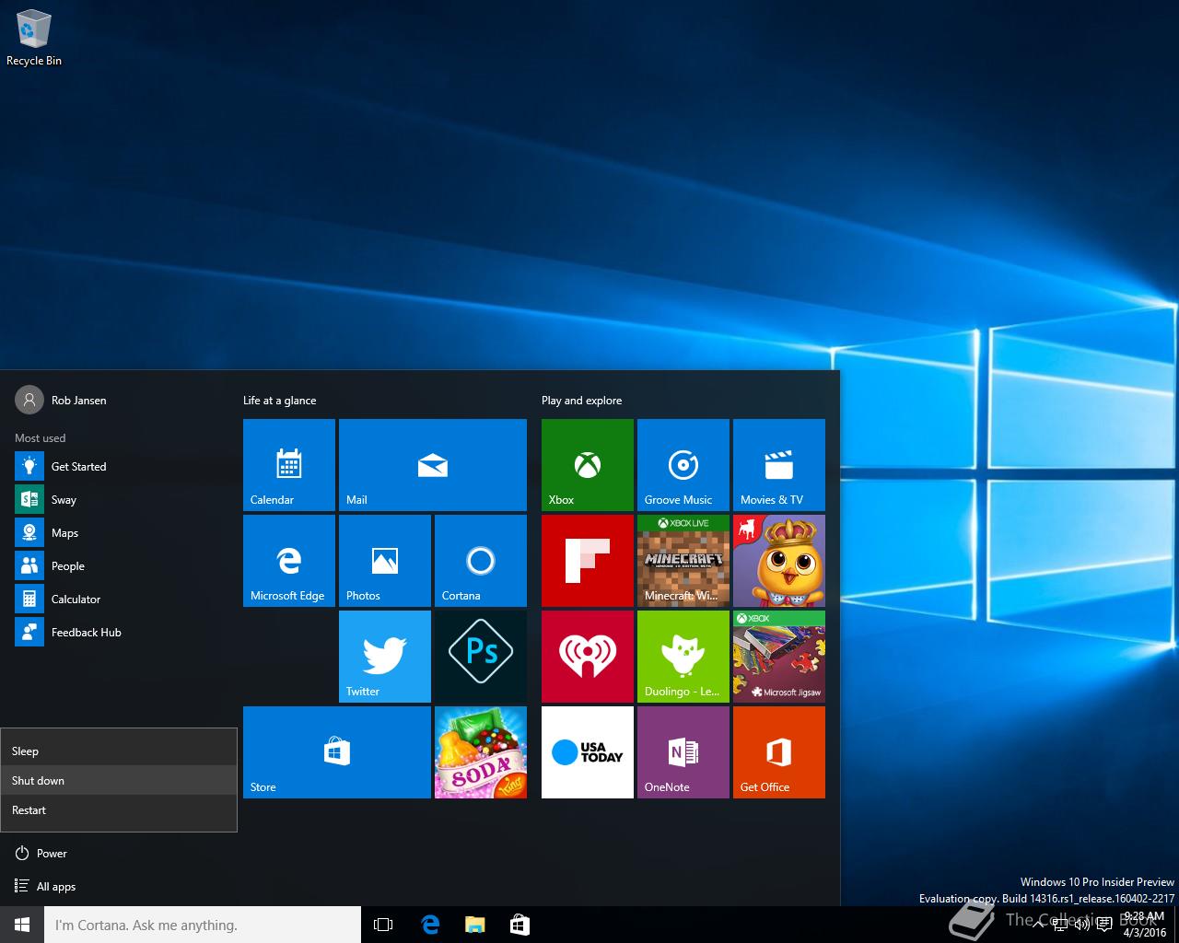The image size is (1179, 943).
Task: Launch Edge from the taskbar
Action: (x=429, y=925)
